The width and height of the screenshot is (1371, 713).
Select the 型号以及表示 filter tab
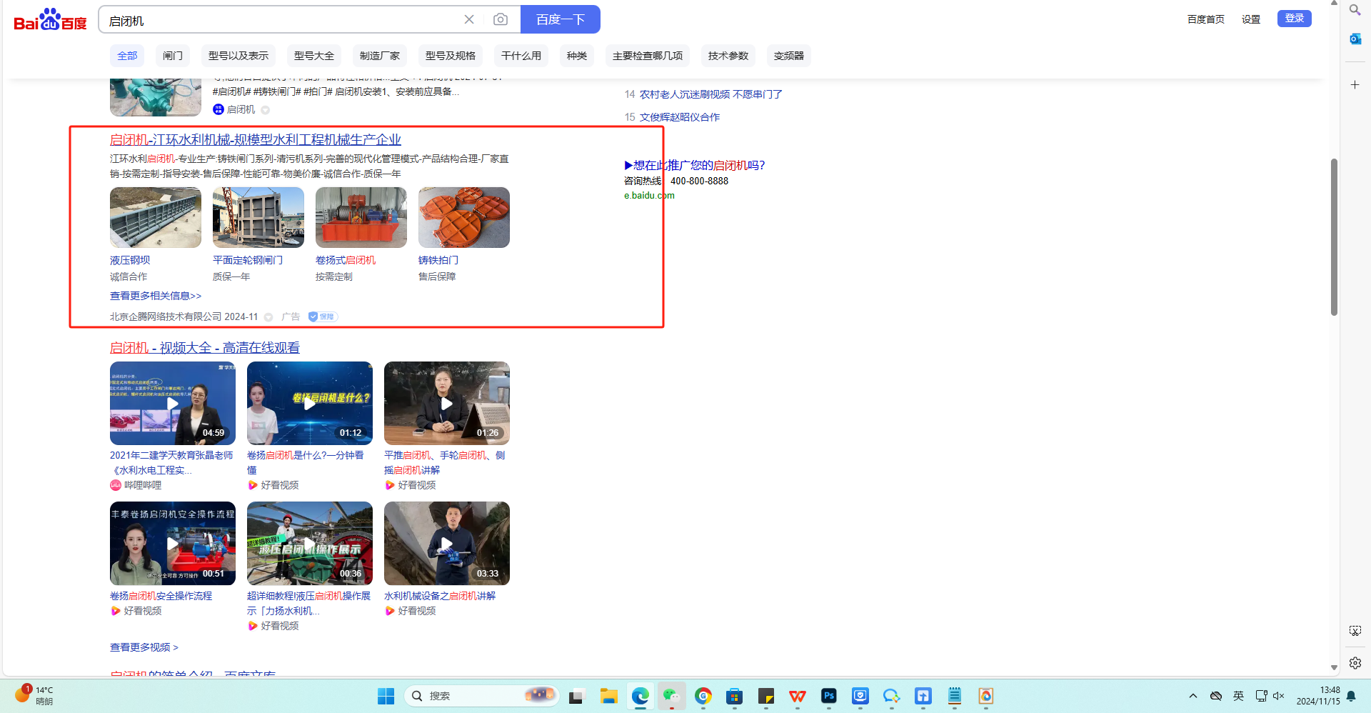pos(238,56)
